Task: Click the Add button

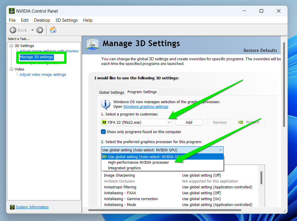Action: point(189,122)
